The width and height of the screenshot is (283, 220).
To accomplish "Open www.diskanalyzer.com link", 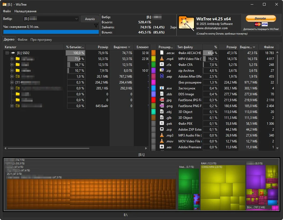I will click(212, 28).
